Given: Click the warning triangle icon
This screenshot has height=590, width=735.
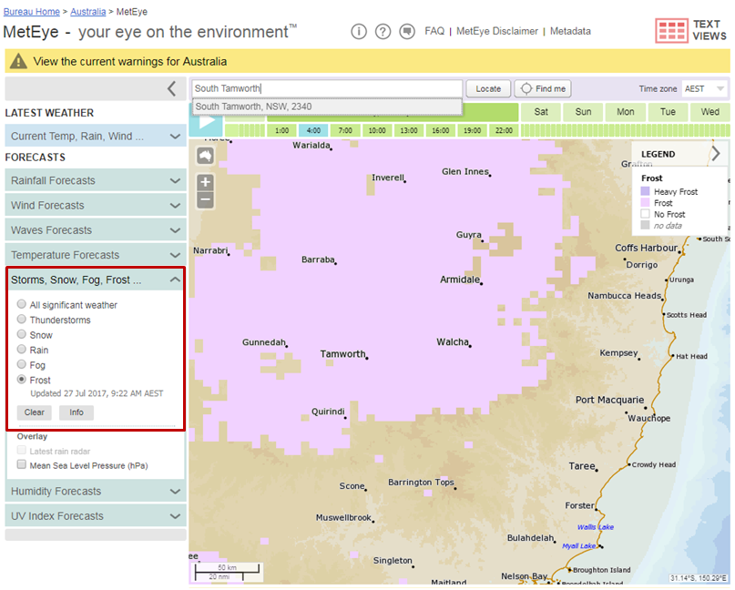Looking at the screenshot, I should [x=18, y=61].
